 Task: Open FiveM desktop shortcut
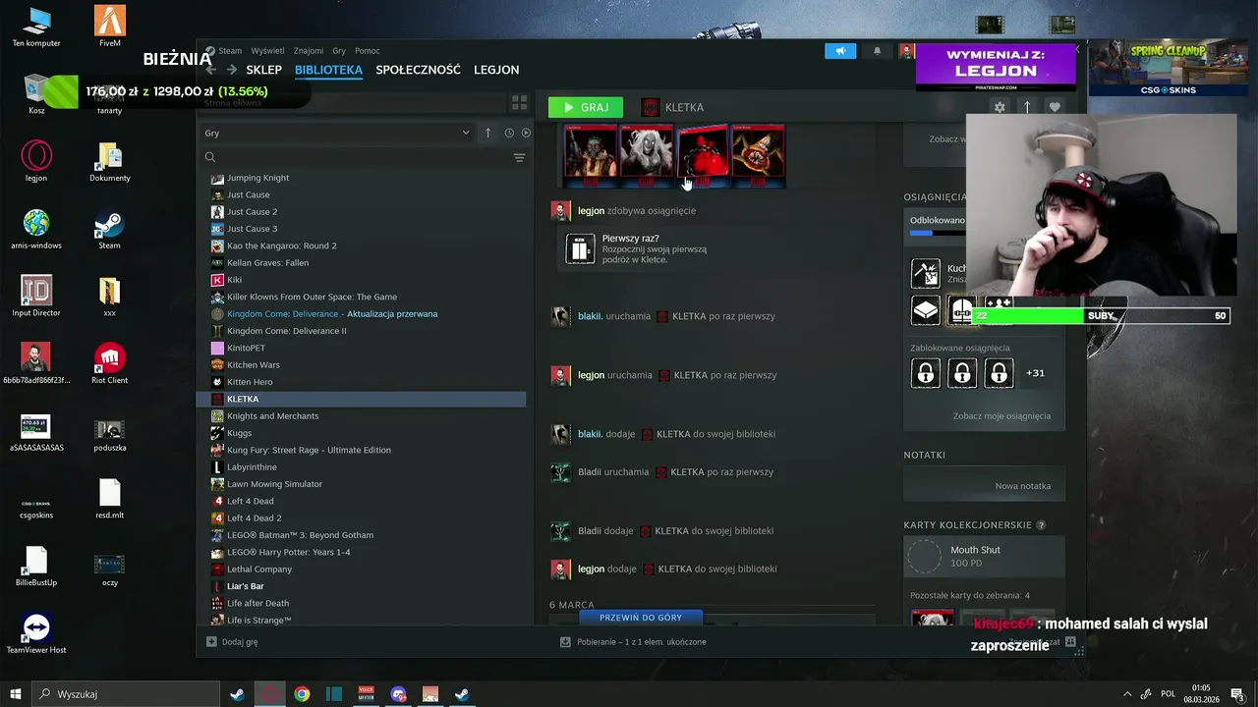click(110, 27)
